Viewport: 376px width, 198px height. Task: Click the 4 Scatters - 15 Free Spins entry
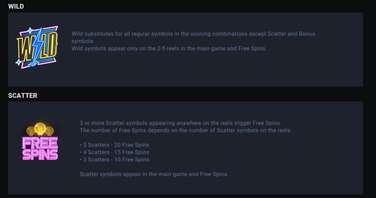[x=115, y=153]
